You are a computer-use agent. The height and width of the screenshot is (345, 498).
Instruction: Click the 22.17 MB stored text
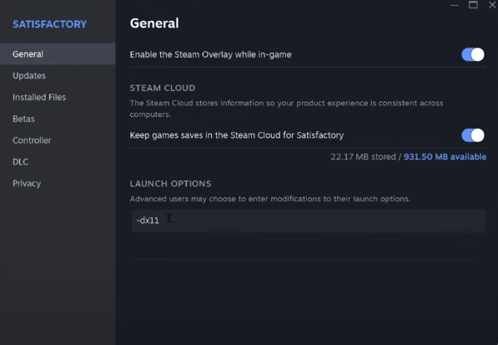click(363, 157)
